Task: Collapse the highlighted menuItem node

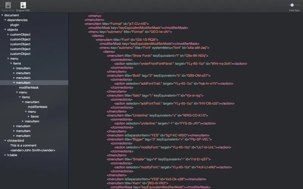Action: point(14,83)
